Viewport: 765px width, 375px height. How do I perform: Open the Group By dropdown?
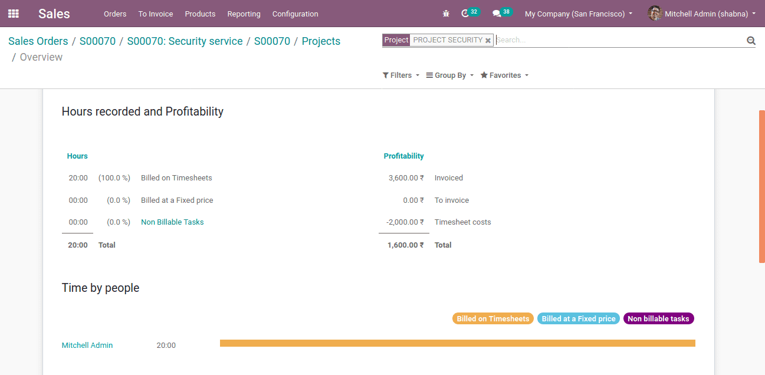pyautogui.click(x=450, y=75)
